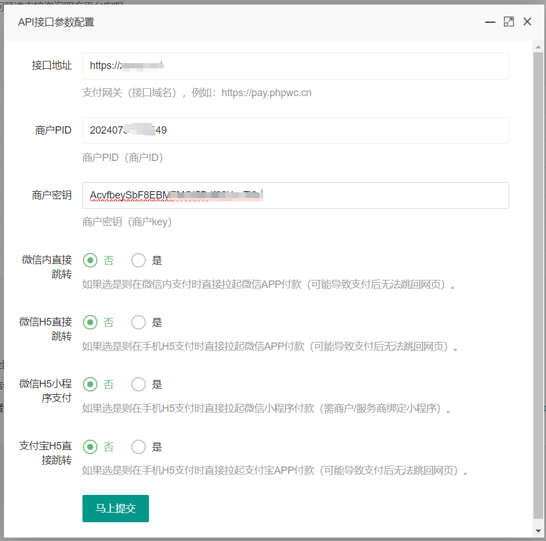This screenshot has width=546, height=541.
Task: Click the API接口参数配置 title text
Action: pos(56,22)
